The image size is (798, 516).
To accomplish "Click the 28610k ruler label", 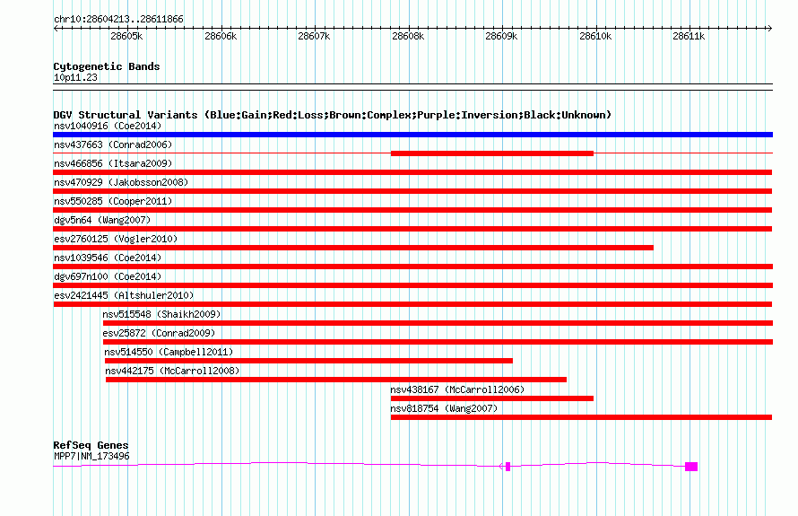I will click(595, 36).
